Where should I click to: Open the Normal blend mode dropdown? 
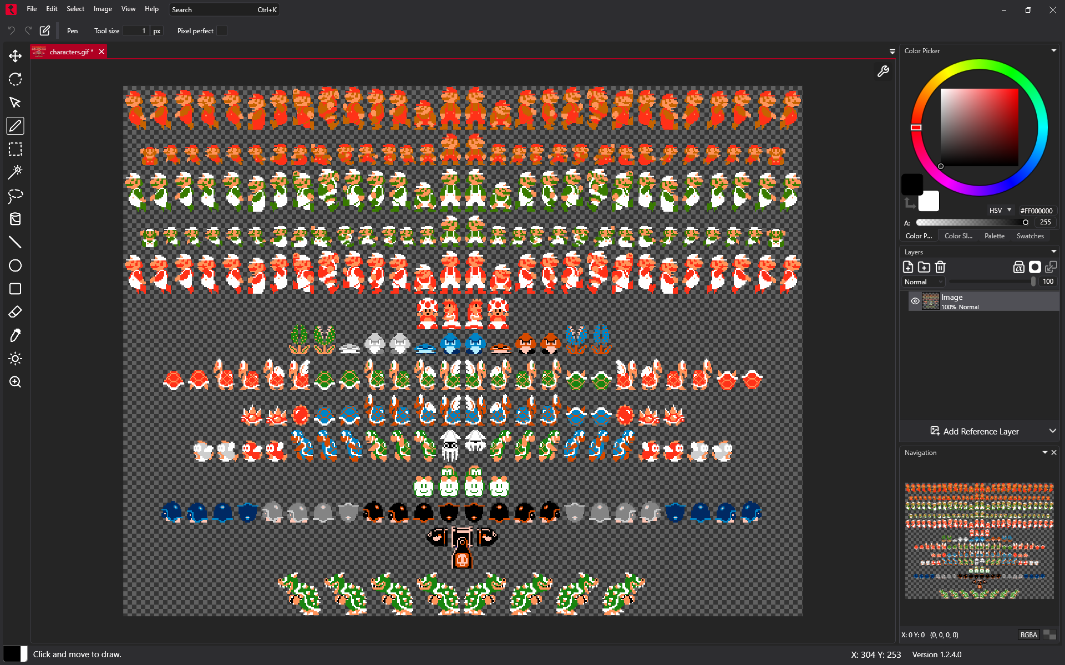coord(924,282)
